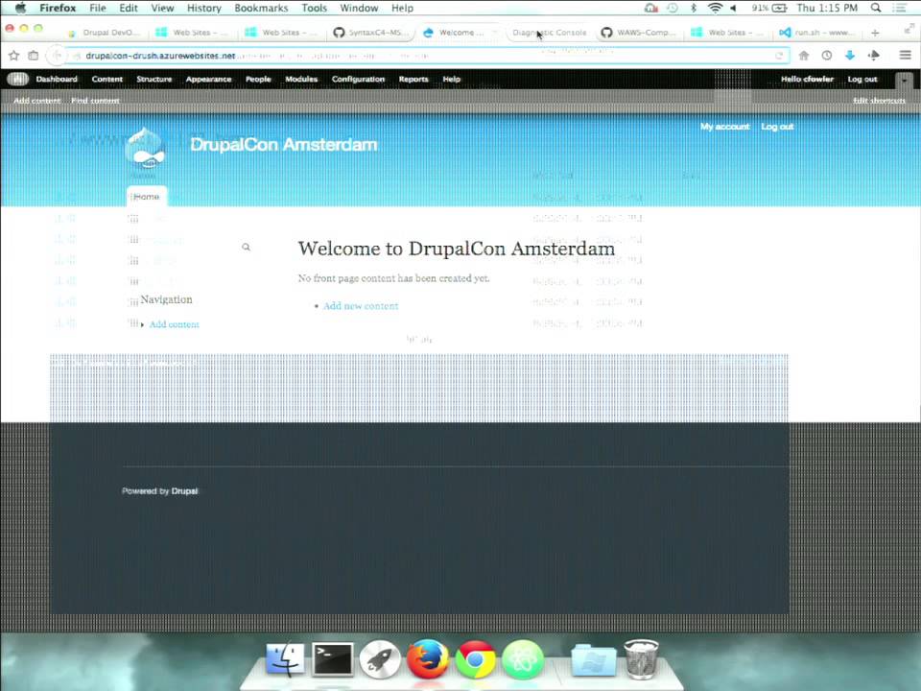The width and height of the screenshot is (921, 691).
Task: Toggle the shortcuts drawer arrow
Action: 904,80
